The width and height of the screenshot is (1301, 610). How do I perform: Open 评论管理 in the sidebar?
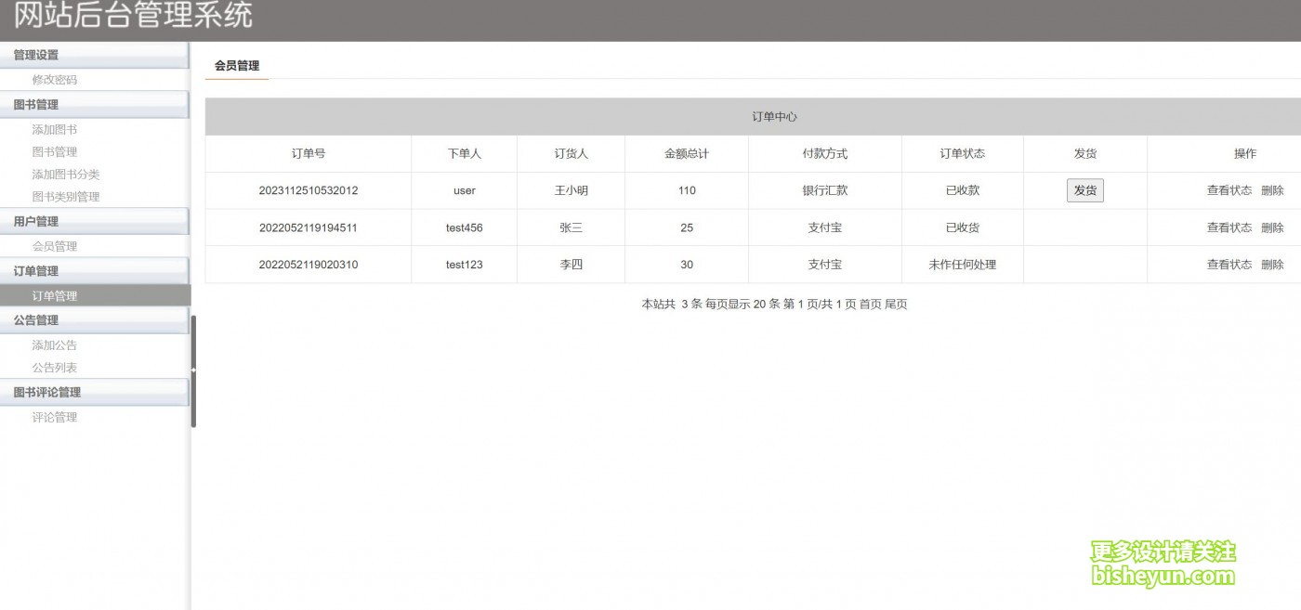pyautogui.click(x=55, y=418)
